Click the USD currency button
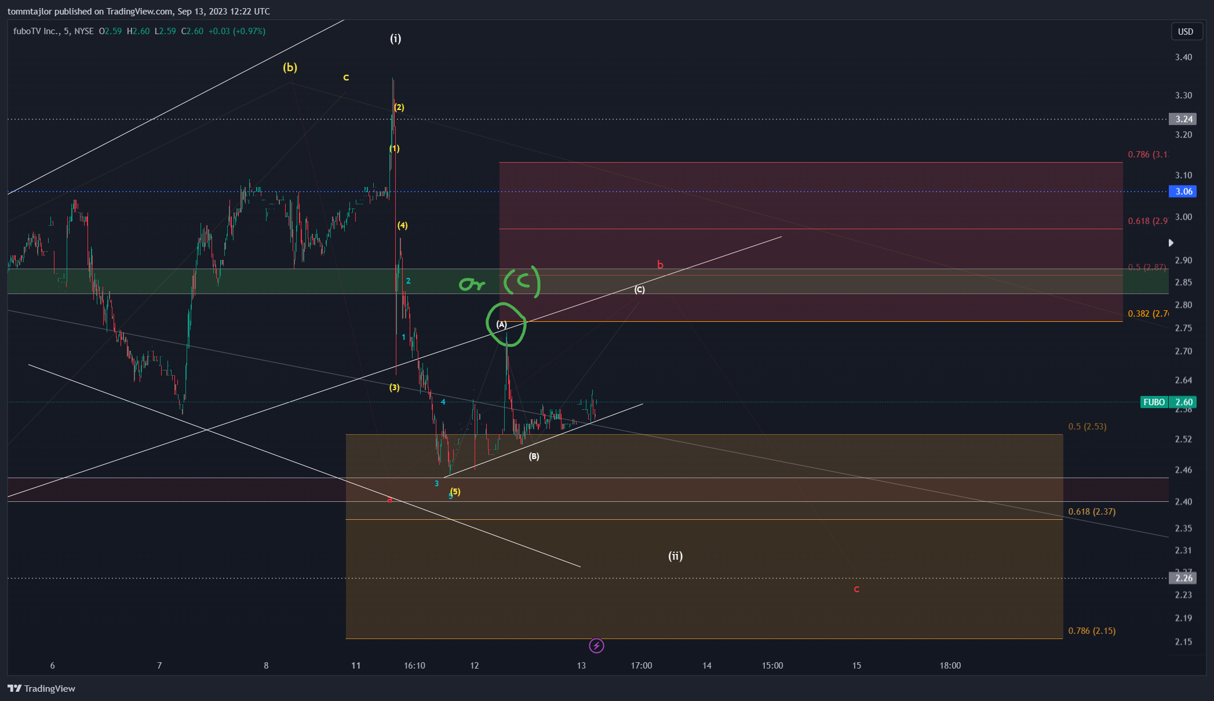This screenshot has height=701, width=1214. tap(1185, 31)
